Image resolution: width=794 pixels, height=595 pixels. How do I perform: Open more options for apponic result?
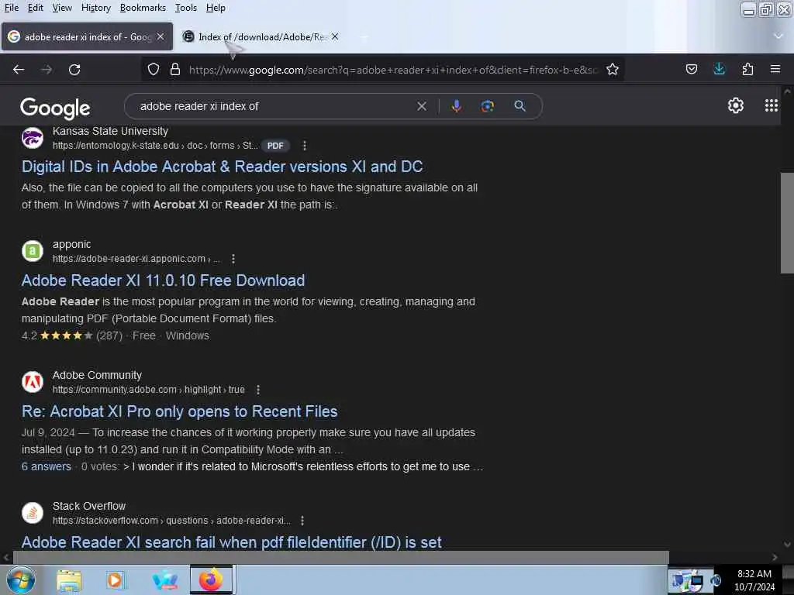coord(233,259)
